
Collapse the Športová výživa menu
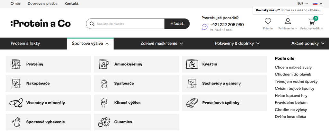(x=90, y=44)
